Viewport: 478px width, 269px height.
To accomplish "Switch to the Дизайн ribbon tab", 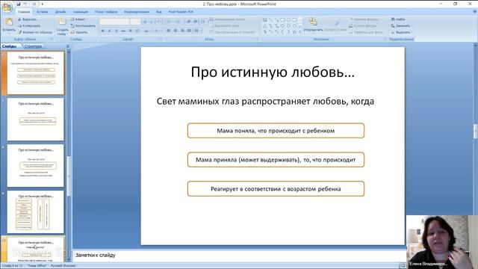I will point(60,12).
